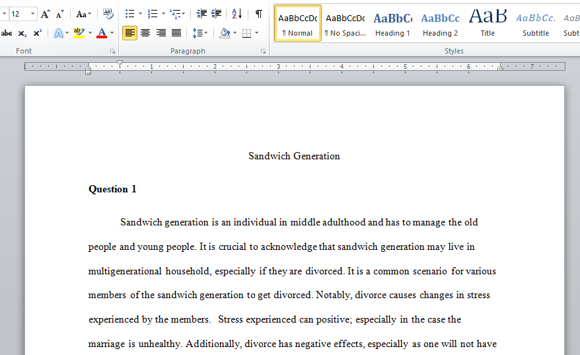Viewport: 580px width, 355px height.
Task: Click the first line indent marker on ruler
Action: click(120, 63)
